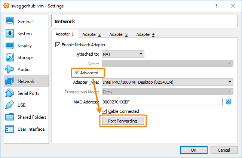Screen dimensions: 242x158
Task: Open the USB settings icon
Action: [x=10, y=105]
